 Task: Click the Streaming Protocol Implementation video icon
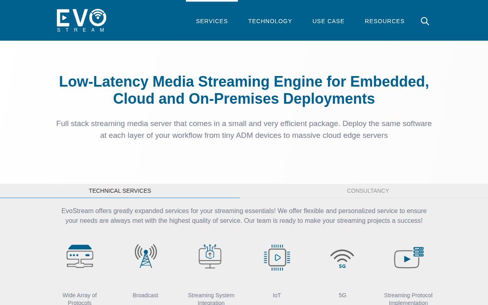[x=409, y=257]
